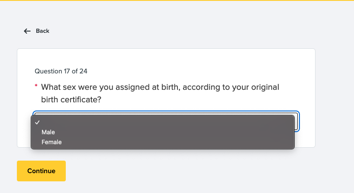Click the gray page background beside Continue

coord(173,171)
